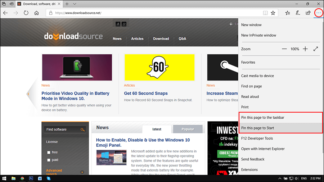Click the Facebook icon in site header

coord(118,24)
